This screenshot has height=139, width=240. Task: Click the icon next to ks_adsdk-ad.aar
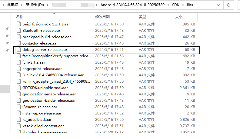coord(18,119)
